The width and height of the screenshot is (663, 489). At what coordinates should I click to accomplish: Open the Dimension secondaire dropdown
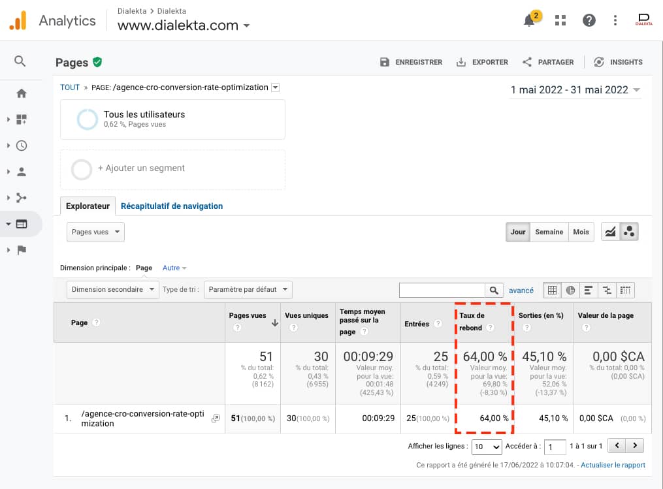(x=112, y=289)
